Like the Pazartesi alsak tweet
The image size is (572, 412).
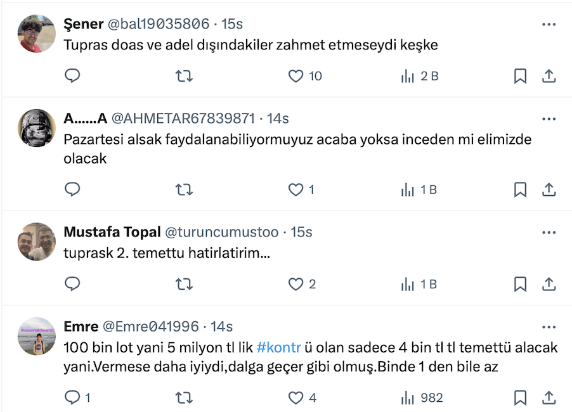click(x=296, y=189)
